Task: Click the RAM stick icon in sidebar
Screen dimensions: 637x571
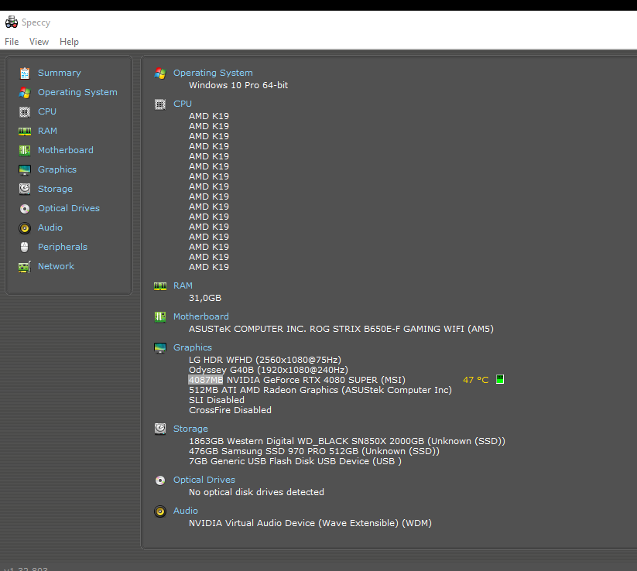Action: 25,132
